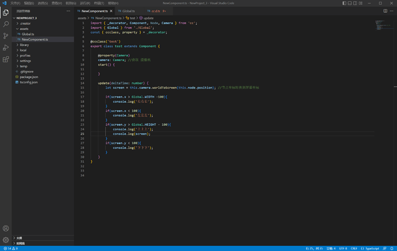The image size is (397, 251).
Task: Click the TypeScript language mode in status bar
Action: [372, 249]
